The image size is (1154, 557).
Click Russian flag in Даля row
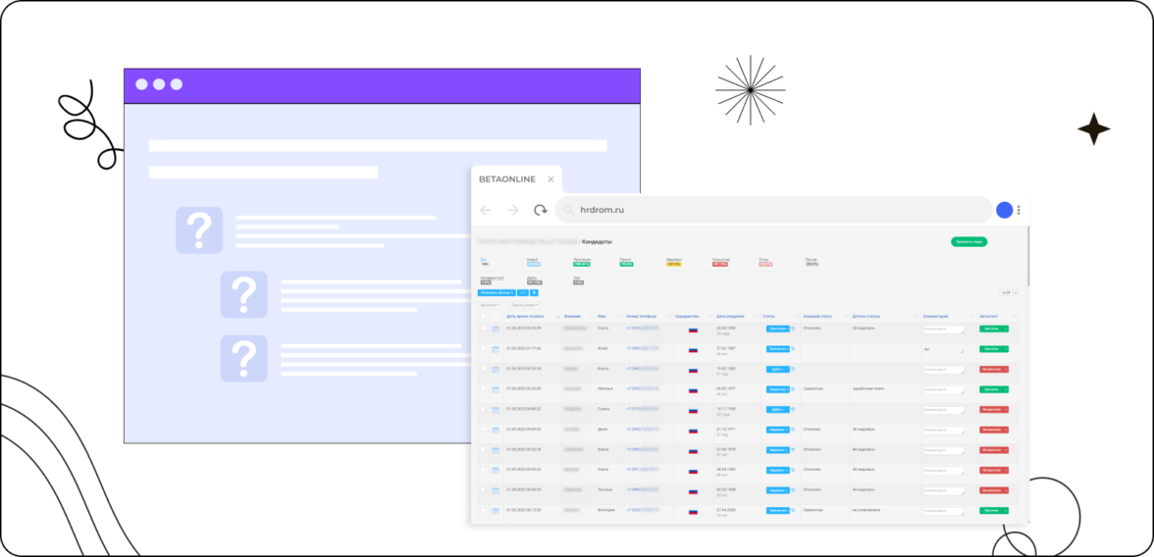(x=693, y=431)
